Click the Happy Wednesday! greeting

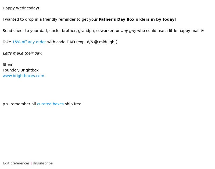21,8
